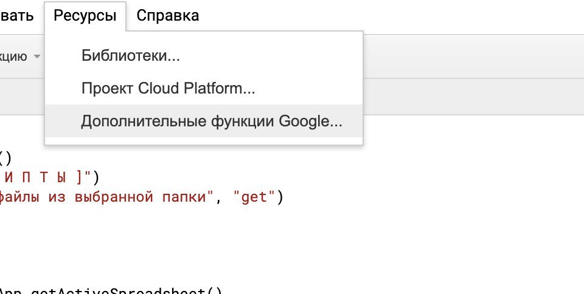Select the Библиотеки... menu entry

coord(131,56)
